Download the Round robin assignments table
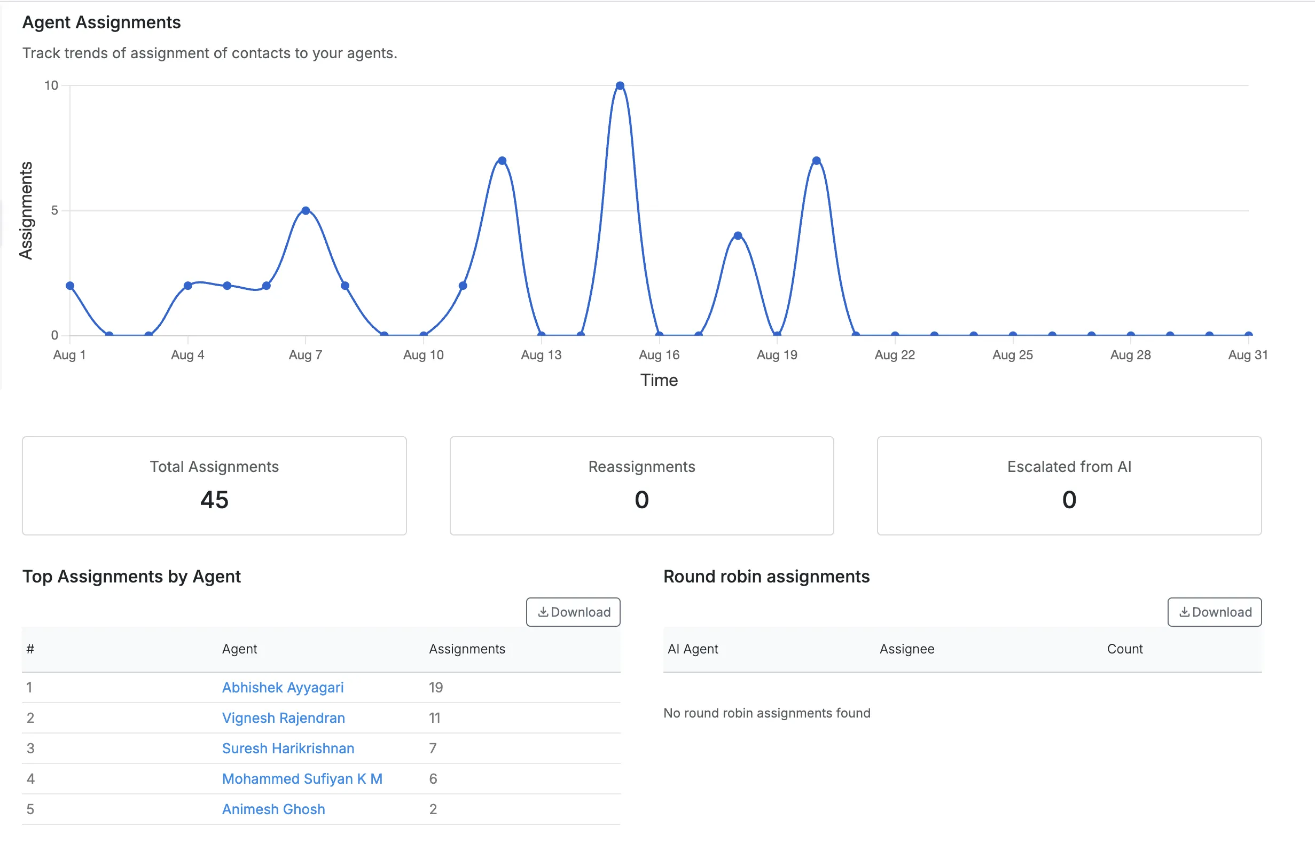The height and width of the screenshot is (851, 1315). click(1215, 612)
